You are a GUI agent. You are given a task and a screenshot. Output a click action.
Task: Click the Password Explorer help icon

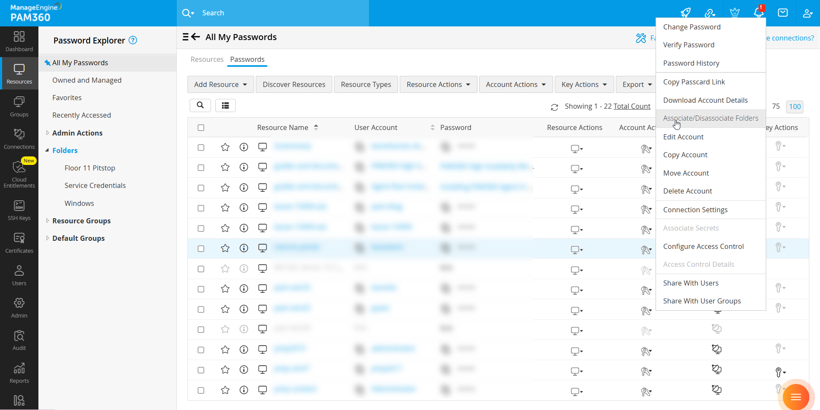[x=133, y=40]
